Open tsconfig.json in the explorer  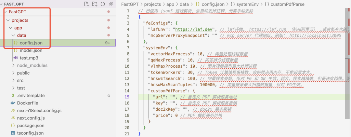30,133
